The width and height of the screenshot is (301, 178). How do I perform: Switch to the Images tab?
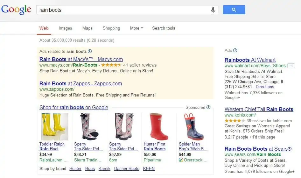click(65, 28)
